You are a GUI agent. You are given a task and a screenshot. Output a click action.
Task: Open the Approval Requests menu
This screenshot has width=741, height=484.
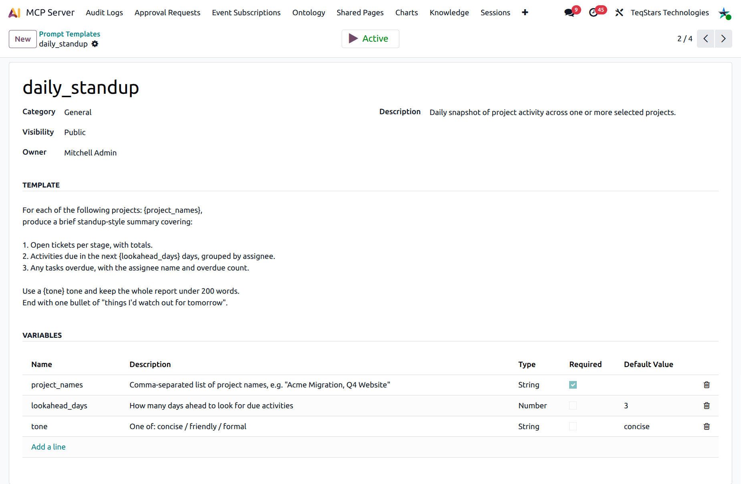point(167,12)
